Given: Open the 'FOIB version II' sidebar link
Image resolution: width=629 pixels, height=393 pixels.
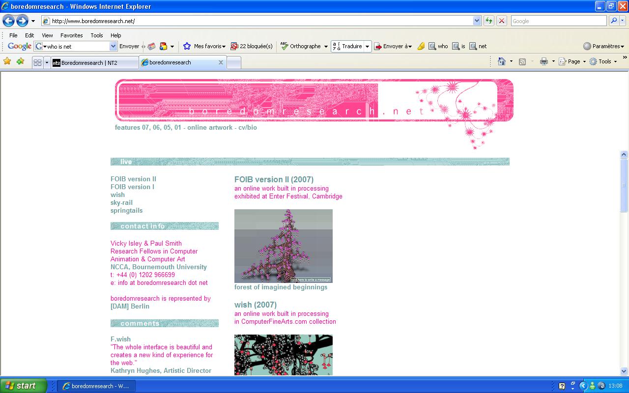Looking at the screenshot, I should coord(133,179).
